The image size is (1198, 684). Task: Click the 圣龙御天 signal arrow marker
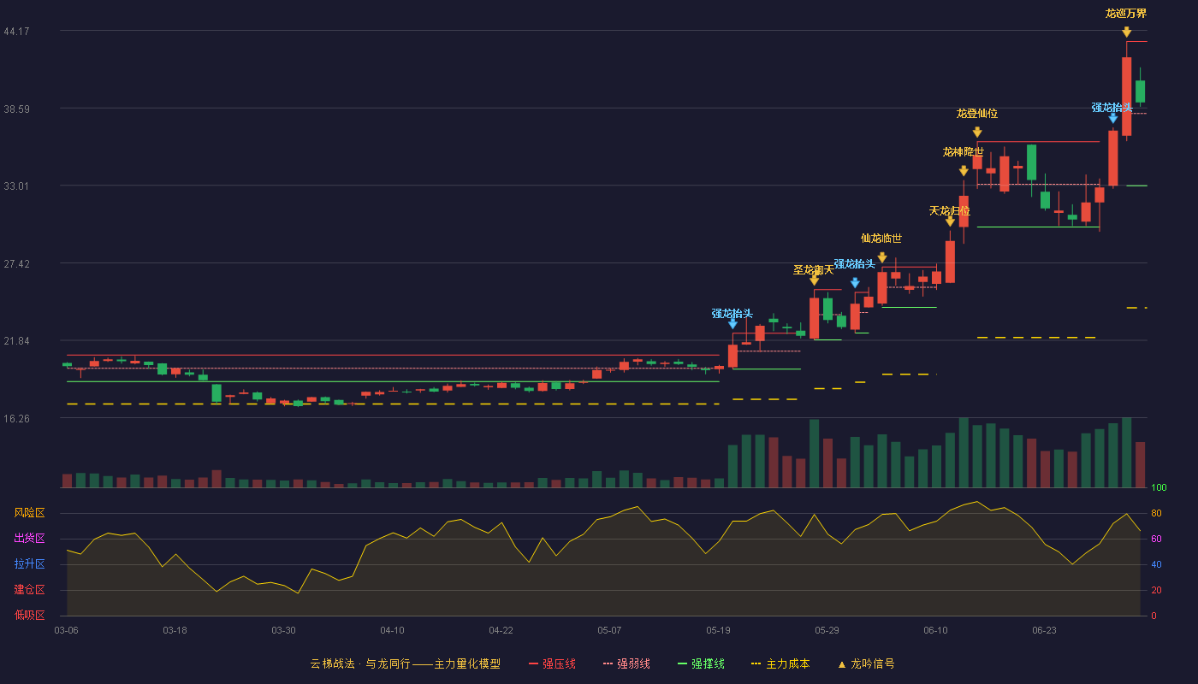click(x=814, y=280)
